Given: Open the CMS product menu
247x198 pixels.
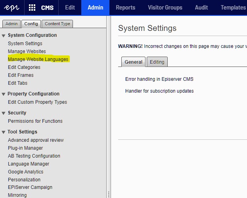Looking at the screenshot, I should pyautogui.click(x=47, y=8).
